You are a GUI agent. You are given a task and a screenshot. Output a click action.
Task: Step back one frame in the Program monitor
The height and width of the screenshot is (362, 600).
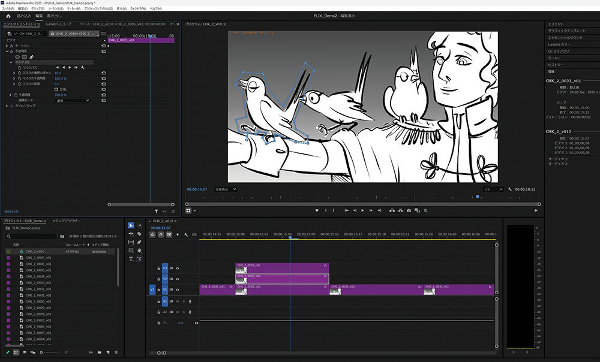[355, 210]
